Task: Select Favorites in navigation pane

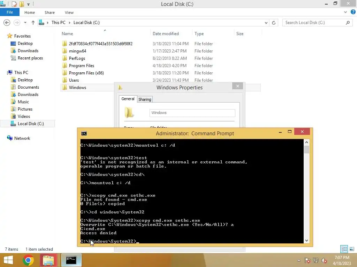Action: coord(22,36)
